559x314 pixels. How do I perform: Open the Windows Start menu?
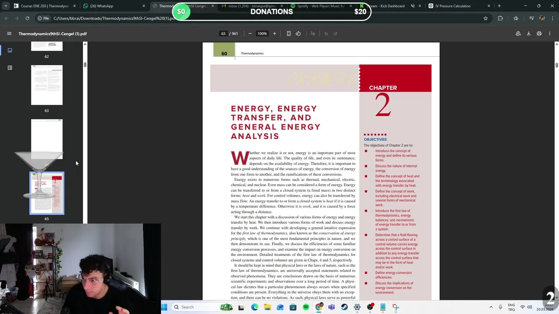(164, 307)
